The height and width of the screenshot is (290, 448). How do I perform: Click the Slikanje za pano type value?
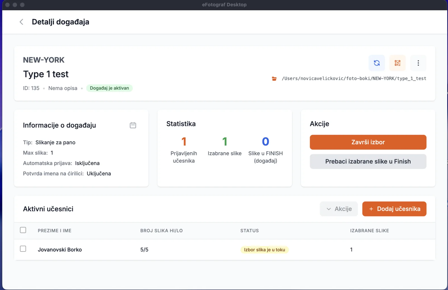click(x=55, y=142)
